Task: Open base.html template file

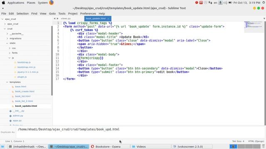Action: pos(20,87)
